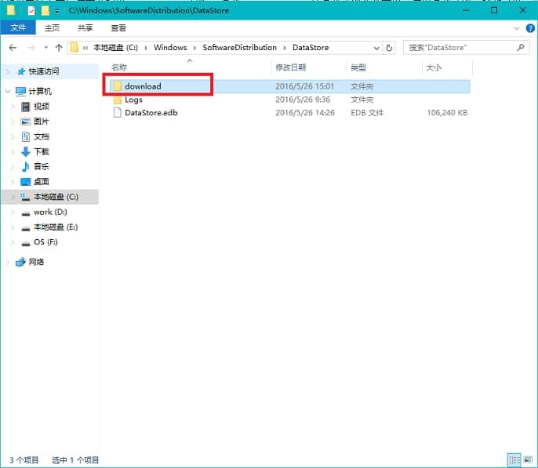538x468 pixels.
Task: Click the Up one level arrow
Action: point(59,48)
